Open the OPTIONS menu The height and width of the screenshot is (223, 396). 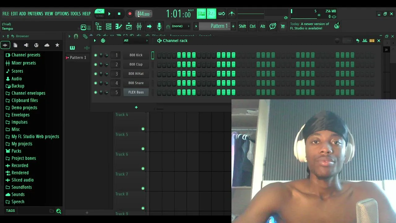click(62, 14)
